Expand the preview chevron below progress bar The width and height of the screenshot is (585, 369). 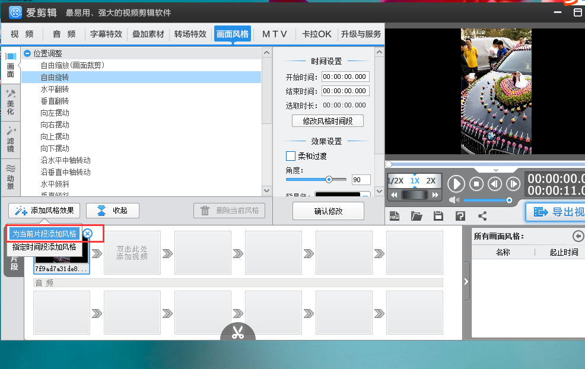pyautogui.click(x=495, y=170)
